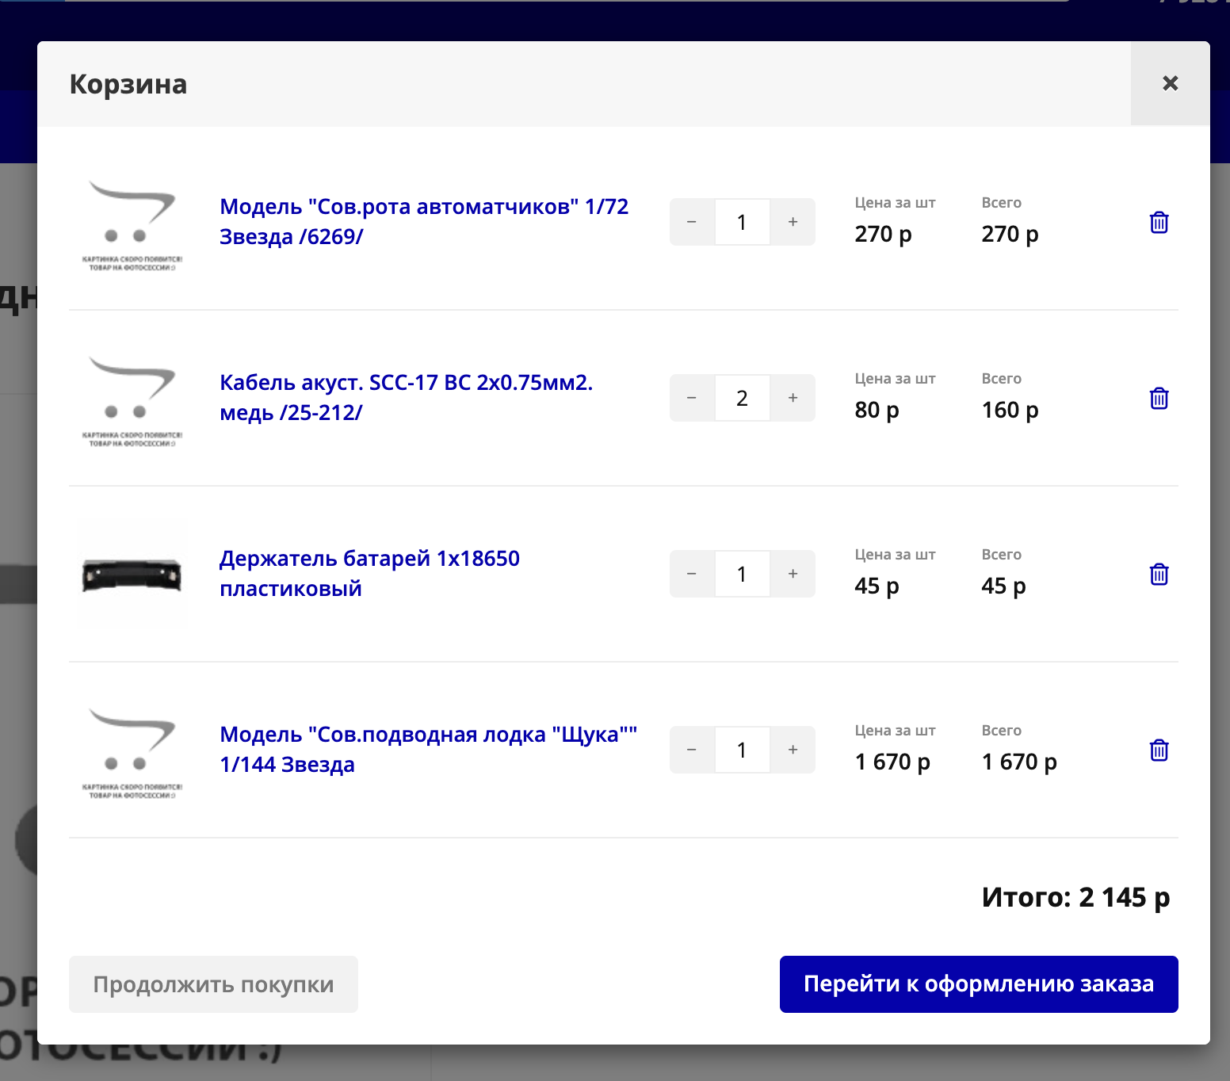Click the battery holder product thumbnail
Screen dimensions: 1230x1081
[x=132, y=575]
